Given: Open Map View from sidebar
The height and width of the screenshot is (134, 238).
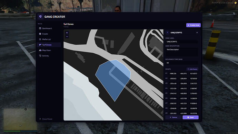Looking at the screenshot, I should tap(49, 50).
